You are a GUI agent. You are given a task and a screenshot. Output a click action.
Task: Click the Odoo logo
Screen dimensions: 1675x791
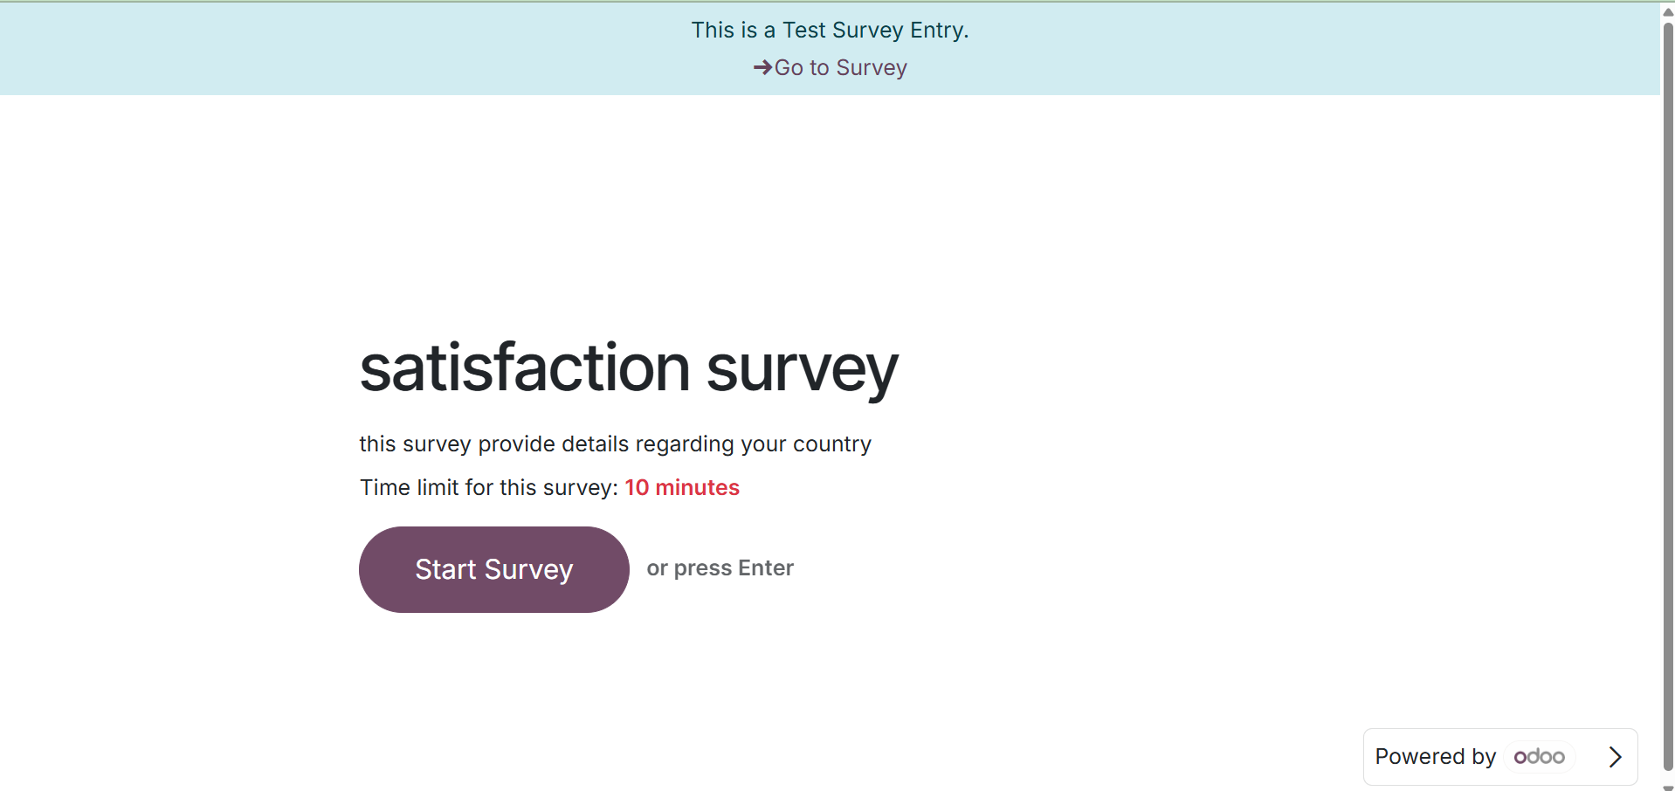click(1539, 756)
